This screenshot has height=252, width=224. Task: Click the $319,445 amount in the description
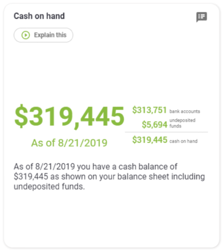pyautogui.click(x=31, y=177)
